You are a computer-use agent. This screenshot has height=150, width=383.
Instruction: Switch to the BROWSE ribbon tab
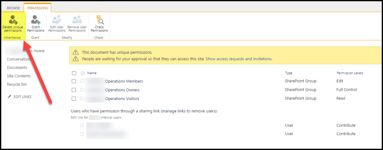point(13,7)
